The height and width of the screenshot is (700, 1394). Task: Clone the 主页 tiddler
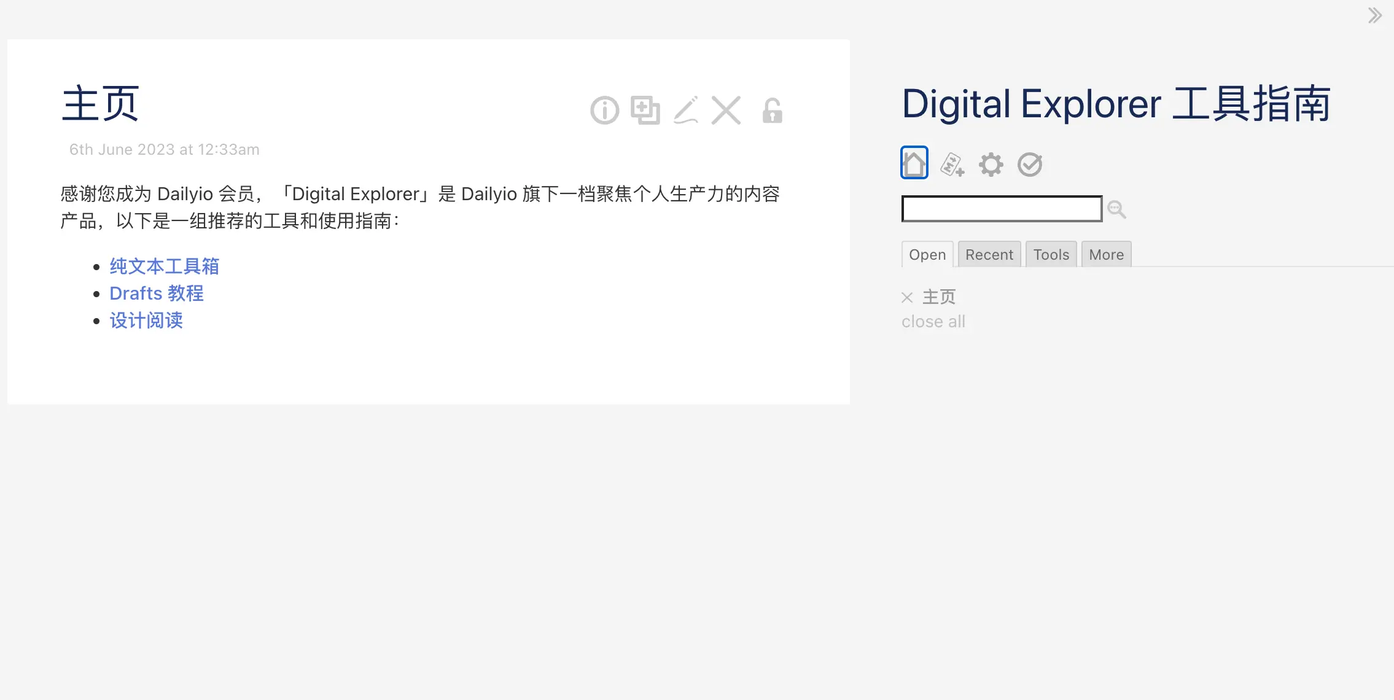coord(645,111)
